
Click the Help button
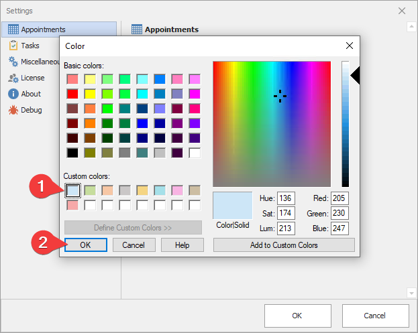tap(182, 245)
